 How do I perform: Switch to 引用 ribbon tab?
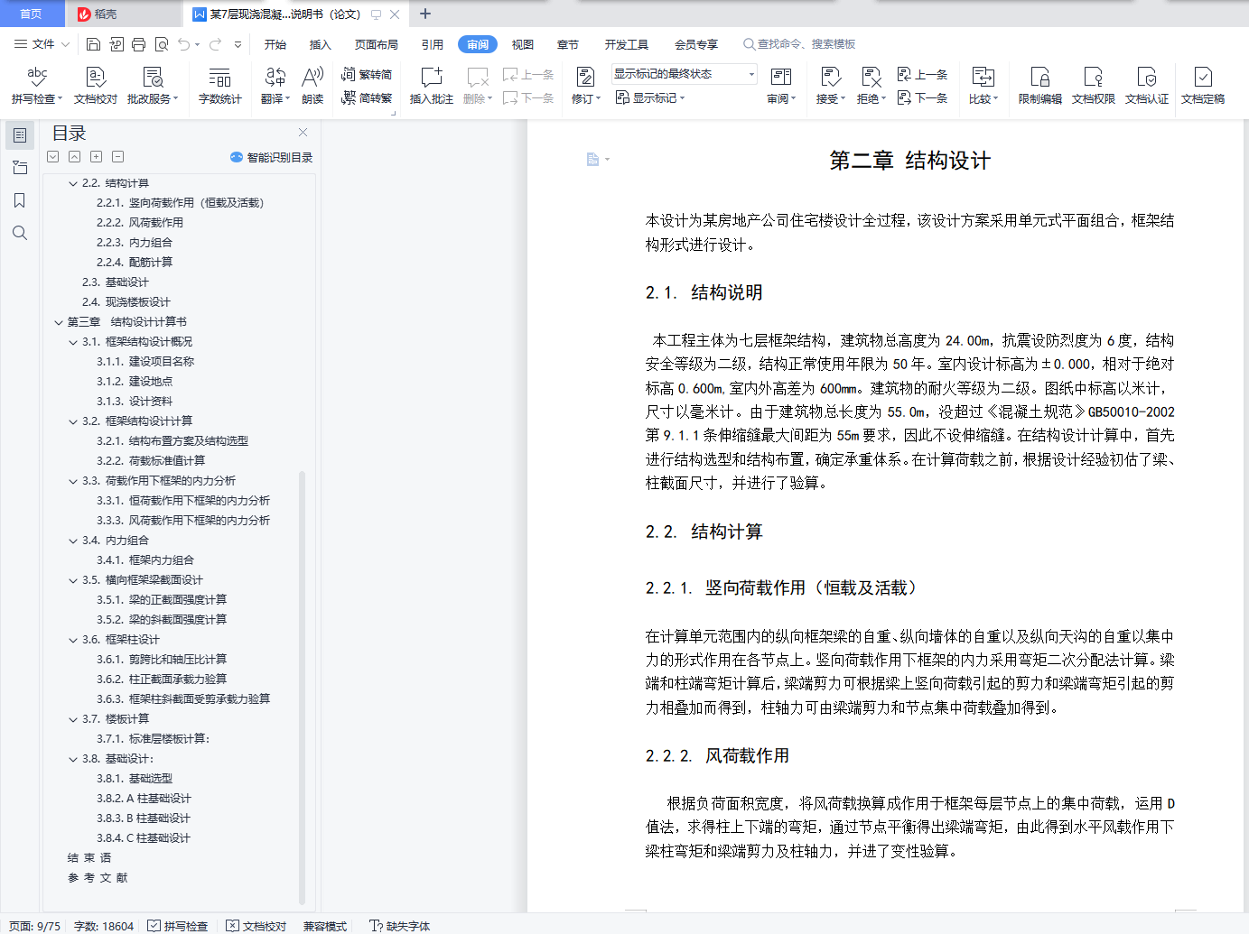point(433,44)
